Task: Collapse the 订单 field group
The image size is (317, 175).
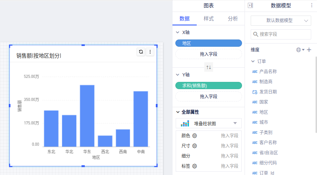Action: click(253, 62)
